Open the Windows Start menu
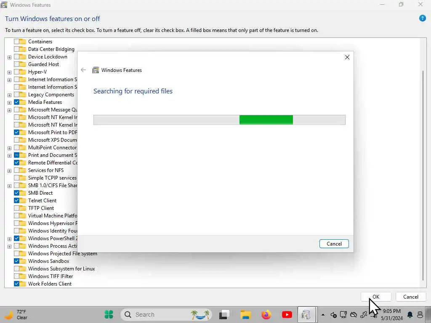 pyautogui.click(x=109, y=315)
